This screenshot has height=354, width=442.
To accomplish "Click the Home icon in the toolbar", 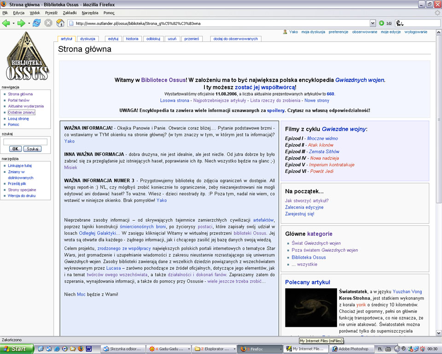I will tap(60, 23).
